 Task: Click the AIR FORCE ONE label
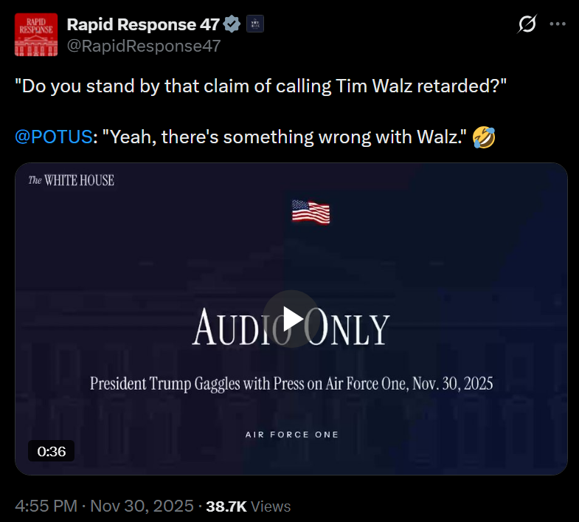(x=292, y=434)
